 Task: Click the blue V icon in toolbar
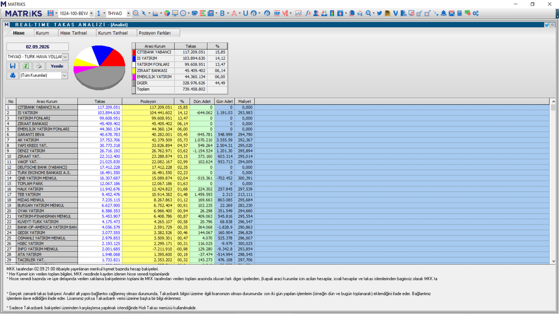[x=395, y=13]
